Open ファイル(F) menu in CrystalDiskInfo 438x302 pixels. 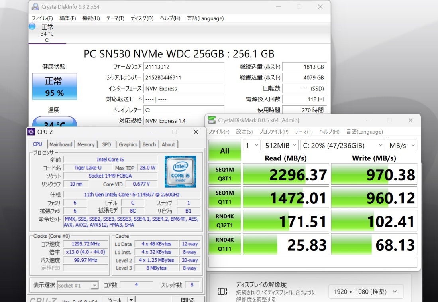pyautogui.click(x=42, y=18)
